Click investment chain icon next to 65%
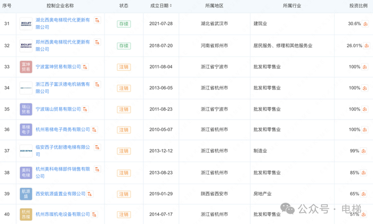 tap(363, 194)
